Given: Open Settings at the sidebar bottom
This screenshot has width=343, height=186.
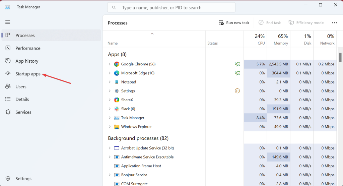Looking at the screenshot, I should [x=23, y=179].
